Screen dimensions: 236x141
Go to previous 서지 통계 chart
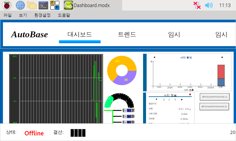click(154, 57)
